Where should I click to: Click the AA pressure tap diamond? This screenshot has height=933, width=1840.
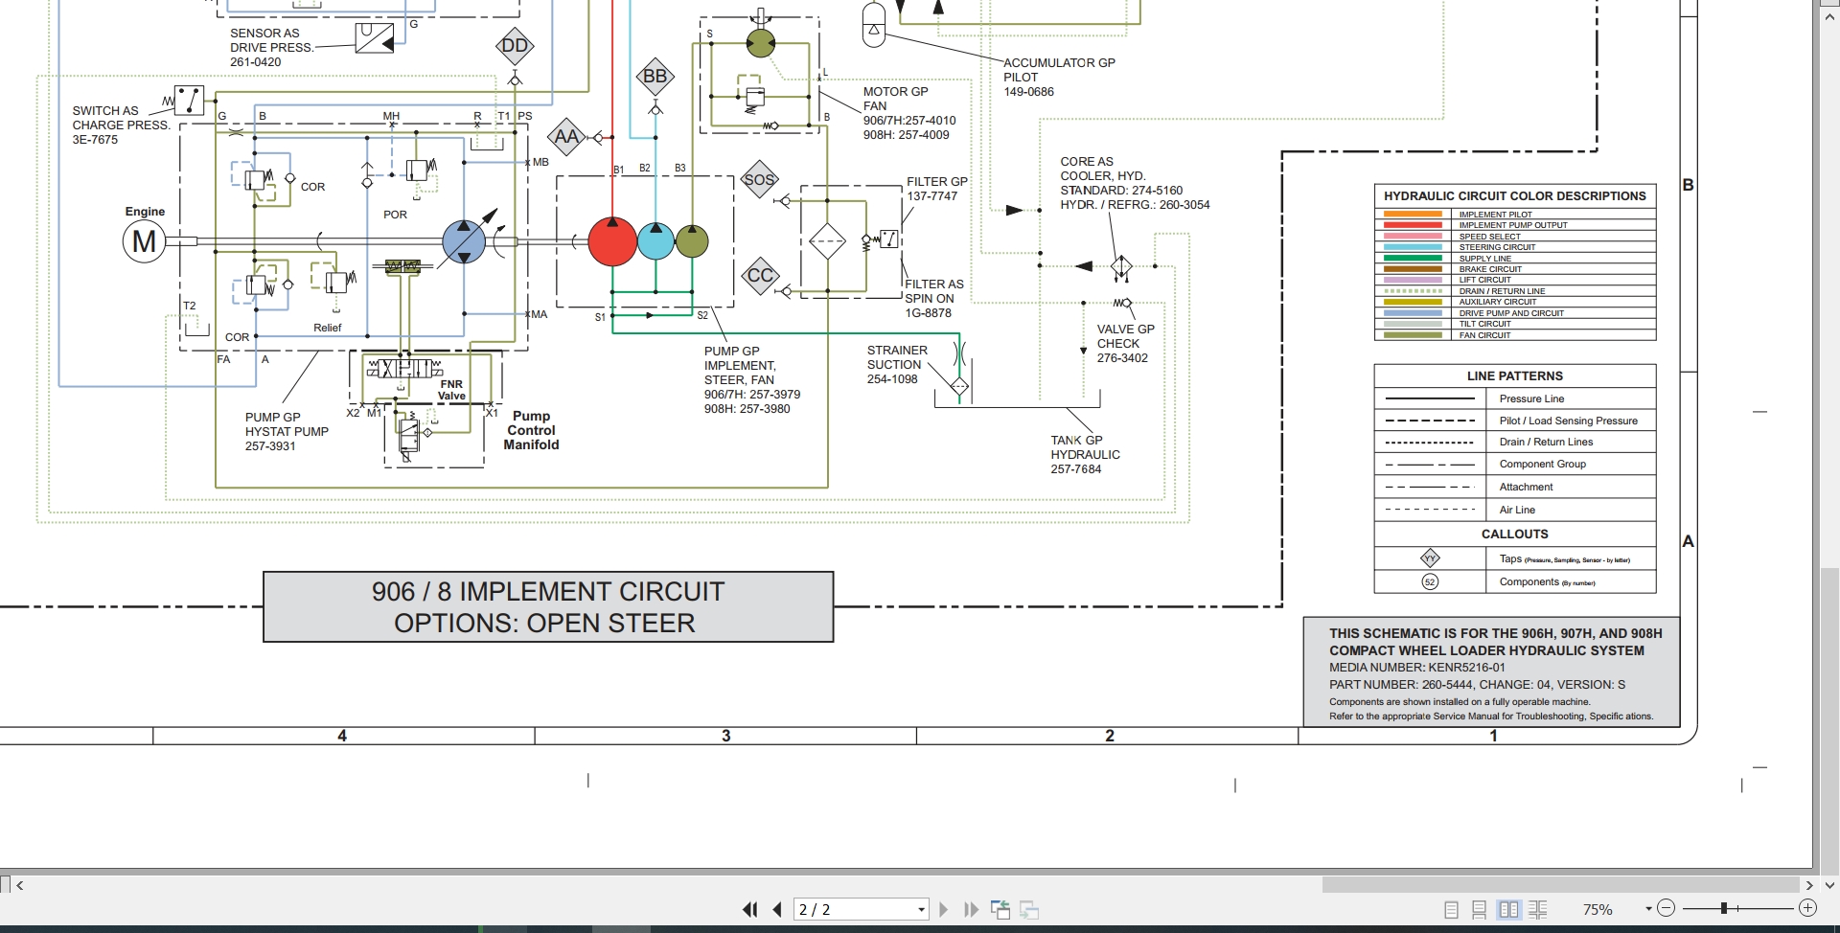point(566,137)
